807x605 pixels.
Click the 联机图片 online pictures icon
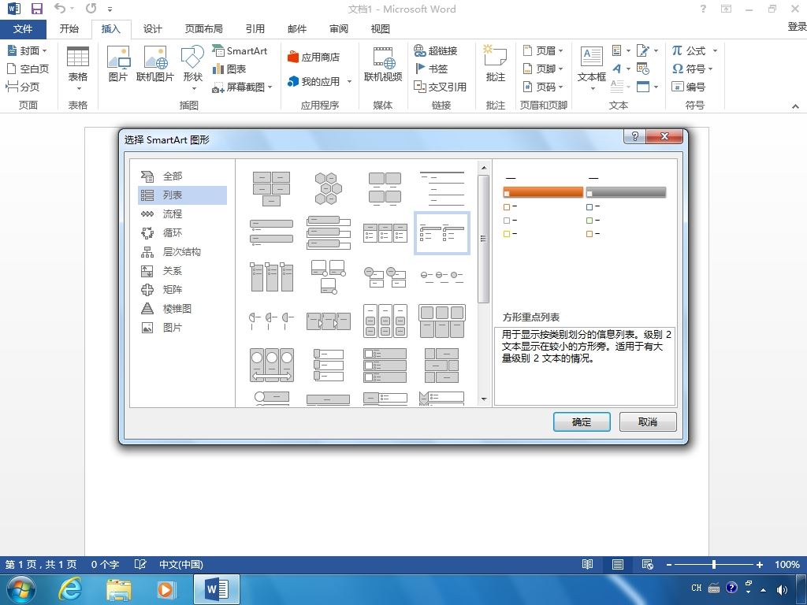pos(155,65)
